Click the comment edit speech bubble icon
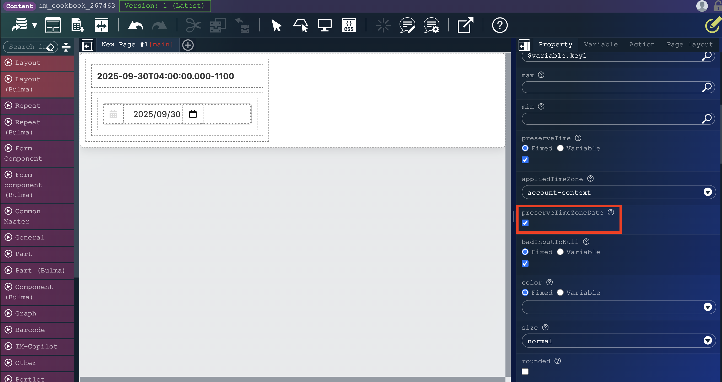Viewport: 722px width, 382px height. coord(407,25)
